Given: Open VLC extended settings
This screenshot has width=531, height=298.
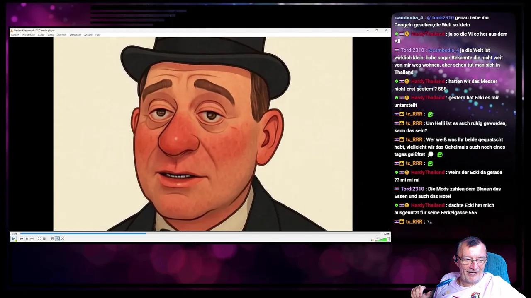Looking at the screenshot, I should (44, 239).
